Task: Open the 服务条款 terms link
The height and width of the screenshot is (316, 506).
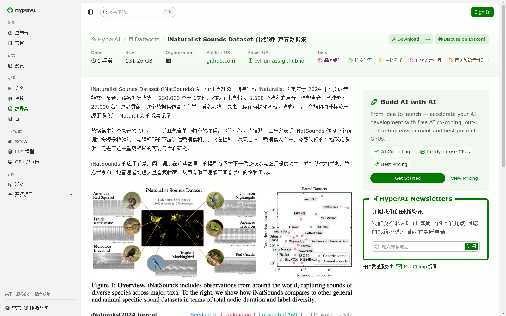Action: [24, 294]
